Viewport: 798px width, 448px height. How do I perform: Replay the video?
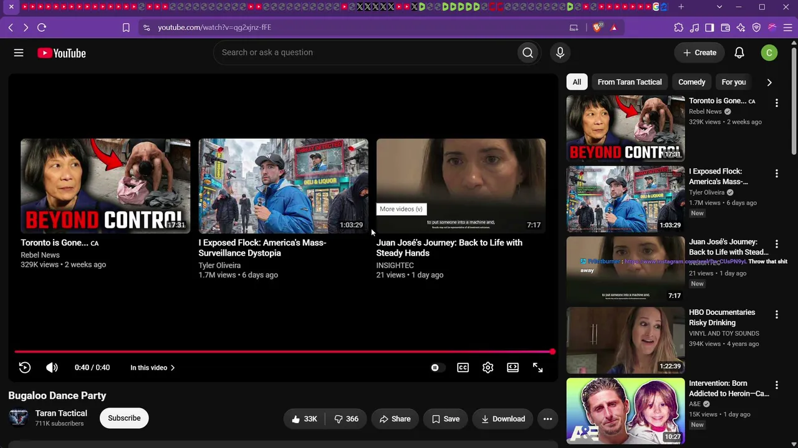click(25, 368)
